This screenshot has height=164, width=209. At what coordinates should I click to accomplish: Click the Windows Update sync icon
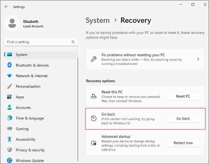9,160
